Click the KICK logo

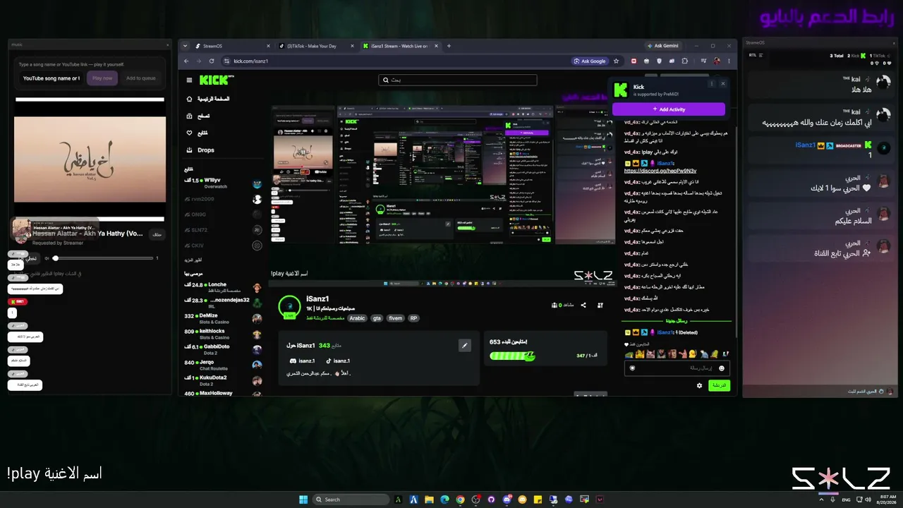click(214, 80)
